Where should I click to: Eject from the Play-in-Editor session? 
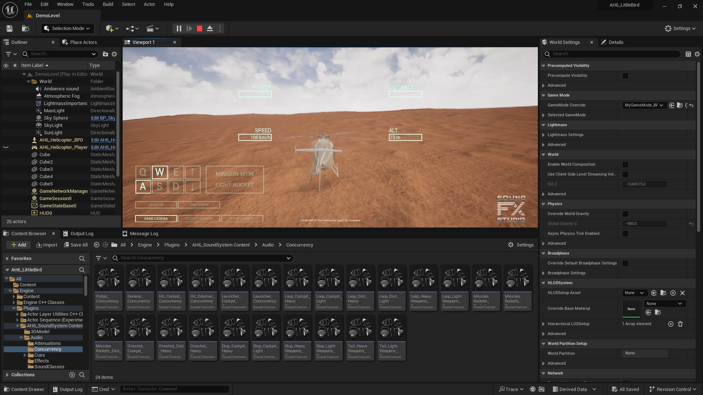[210, 28]
